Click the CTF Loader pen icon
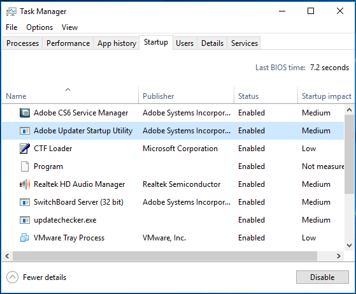Screen dimensions: 356x294 (25, 149)
